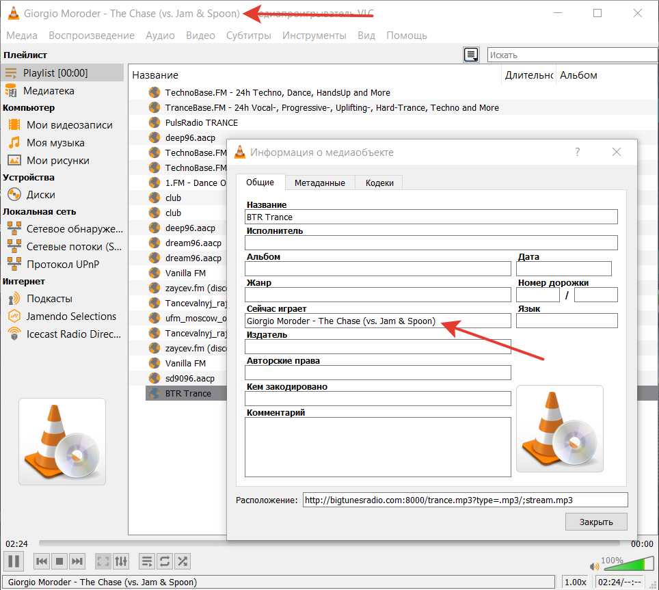Click the Дата input field
The width and height of the screenshot is (659, 590).
click(x=563, y=269)
